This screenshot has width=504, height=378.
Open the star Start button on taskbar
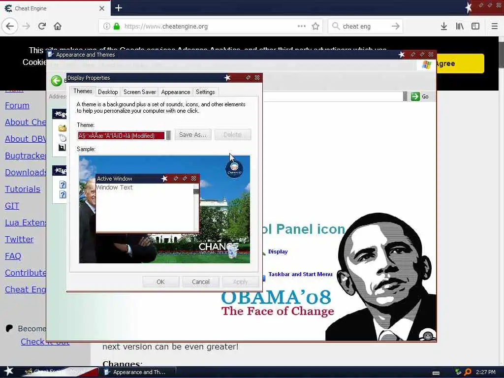[9, 371]
